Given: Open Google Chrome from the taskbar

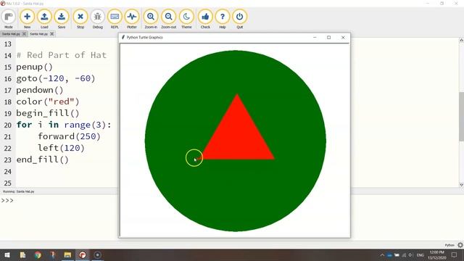Looking at the screenshot, I should (x=38, y=255).
